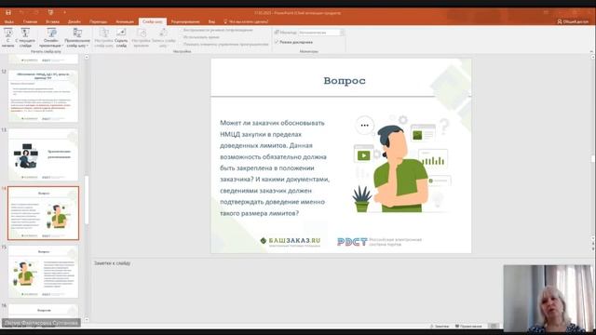This screenshot has height=335, width=596.
Task: Click 'Заметки' button in status bar
Action: point(440,327)
